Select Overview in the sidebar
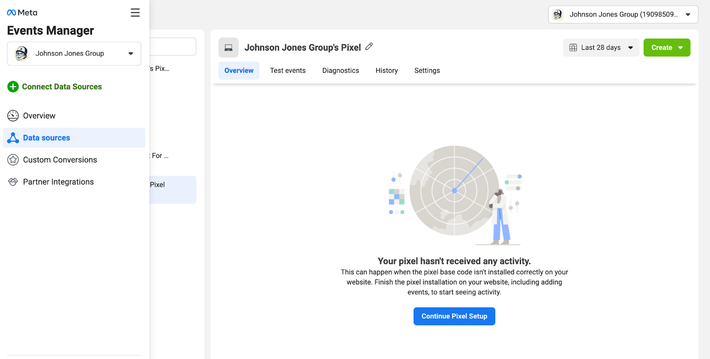Image resolution: width=710 pixels, height=359 pixels. [x=74, y=116]
